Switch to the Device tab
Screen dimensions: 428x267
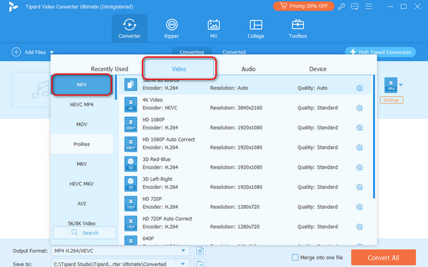click(x=317, y=69)
